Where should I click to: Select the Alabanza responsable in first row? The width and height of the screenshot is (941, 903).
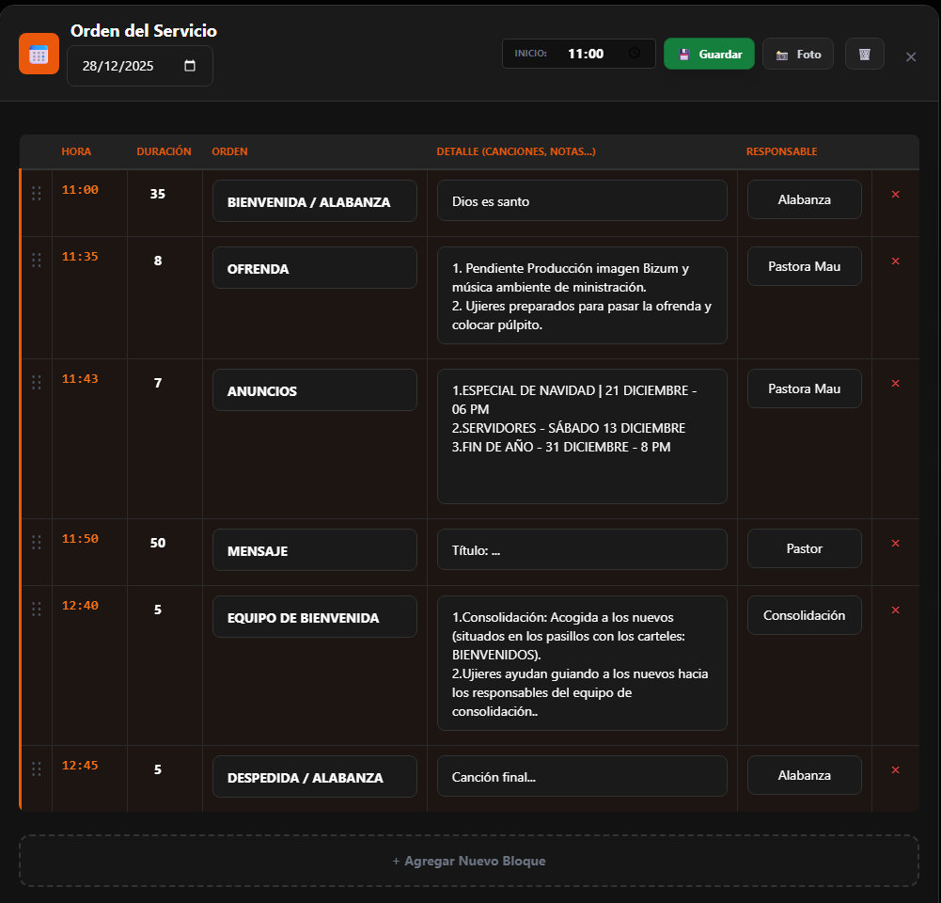[x=804, y=199]
